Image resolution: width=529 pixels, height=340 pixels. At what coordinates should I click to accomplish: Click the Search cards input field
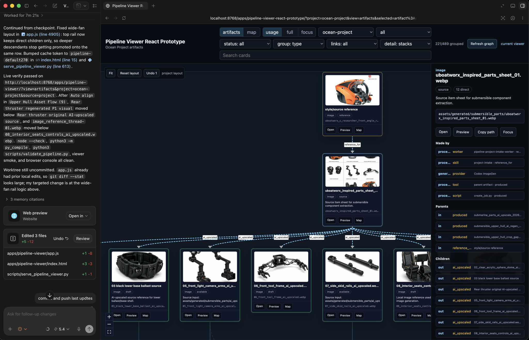pyautogui.click(x=325, y=55)
